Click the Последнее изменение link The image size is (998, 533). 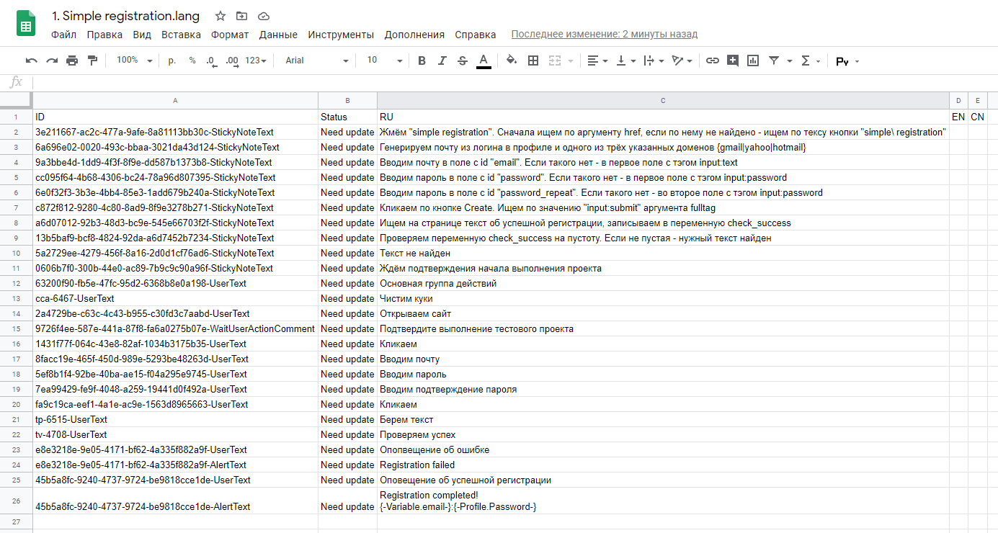pos(604,34)
